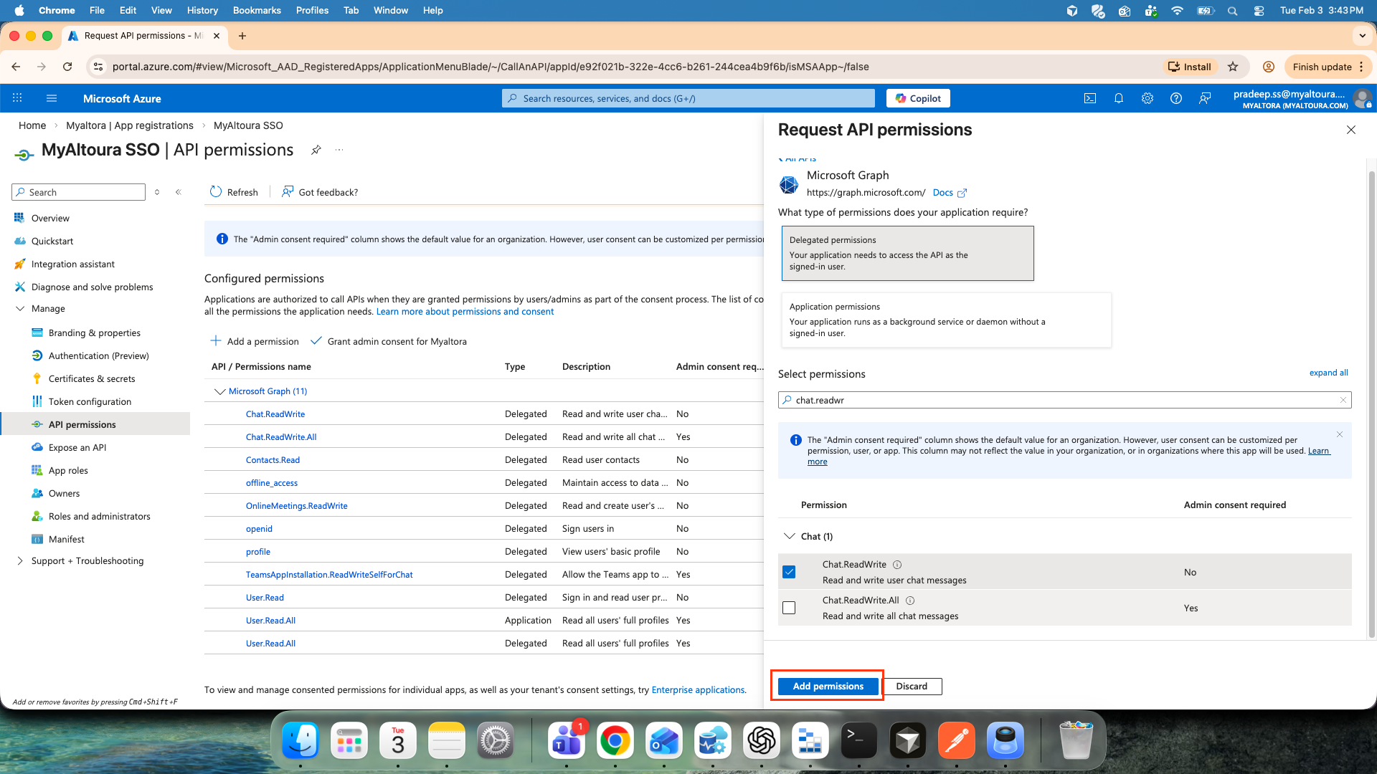Click Grant admin consent for Myaltora
This screenshot has height=774, width=1377.
(389, 341)
